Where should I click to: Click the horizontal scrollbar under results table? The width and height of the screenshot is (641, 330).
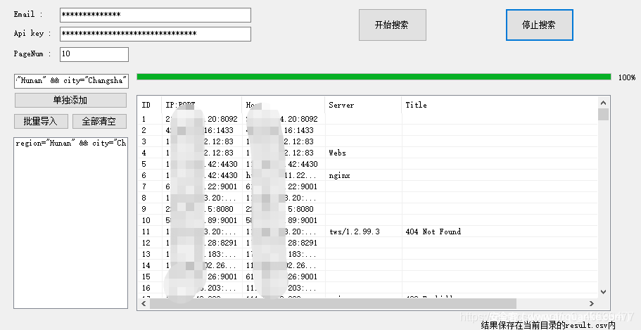coord(331,303)
